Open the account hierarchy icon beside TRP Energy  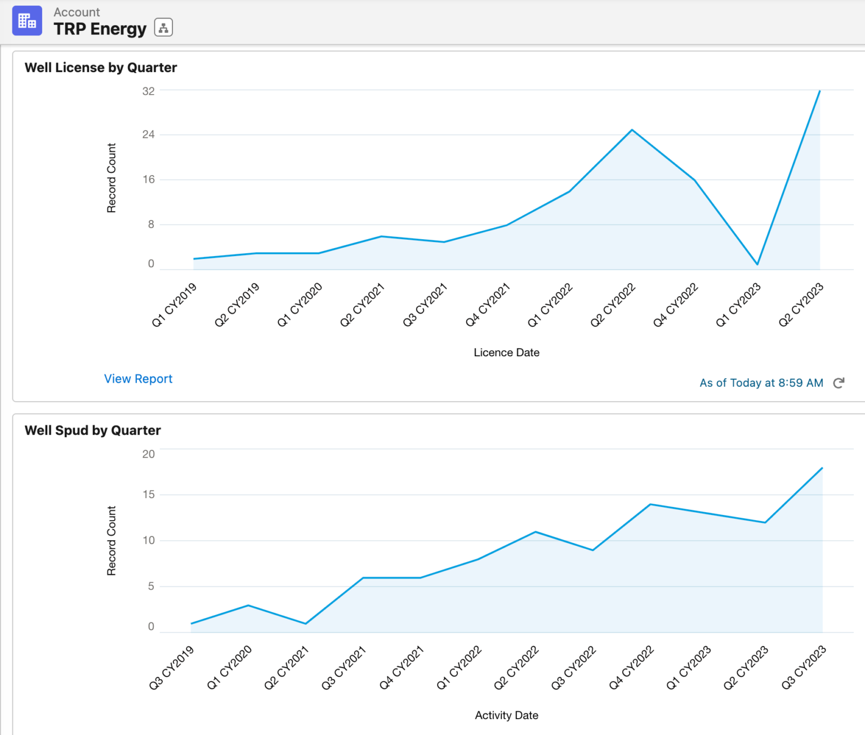coord(163,27)
